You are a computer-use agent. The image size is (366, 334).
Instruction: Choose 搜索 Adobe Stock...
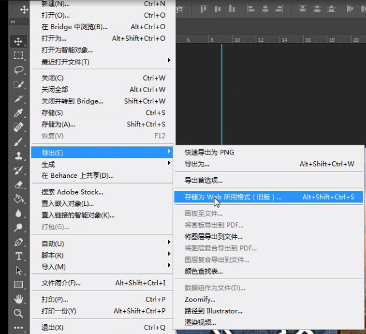click(102, 192)
